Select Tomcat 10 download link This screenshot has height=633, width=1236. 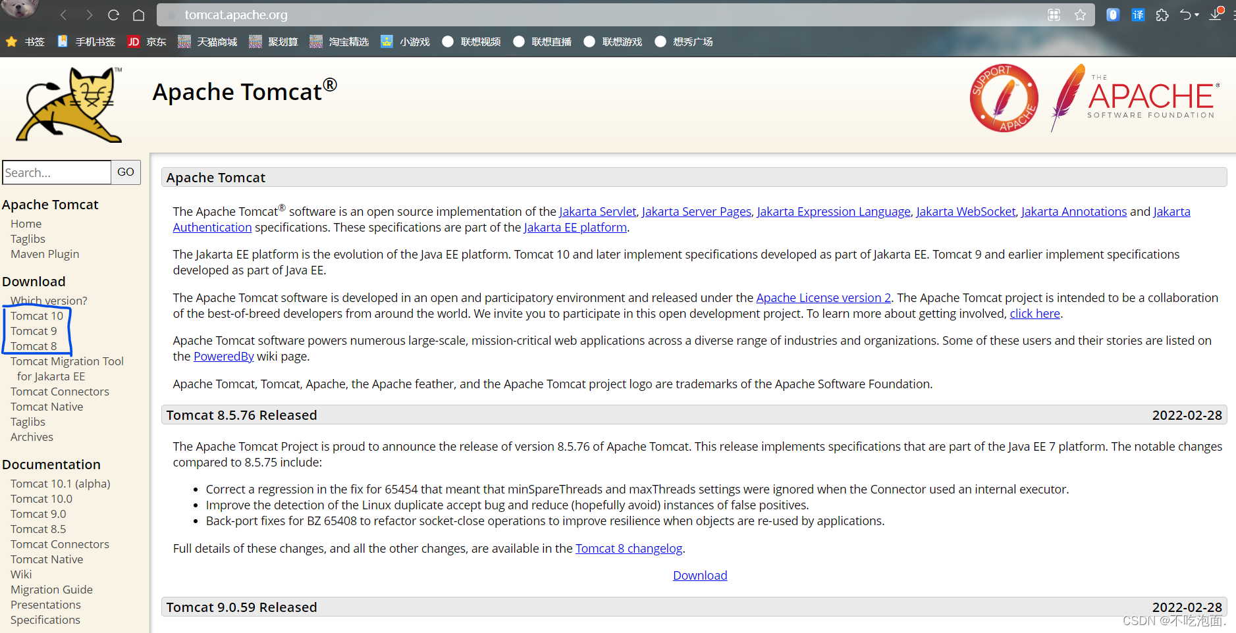click(x=37, y=316)
